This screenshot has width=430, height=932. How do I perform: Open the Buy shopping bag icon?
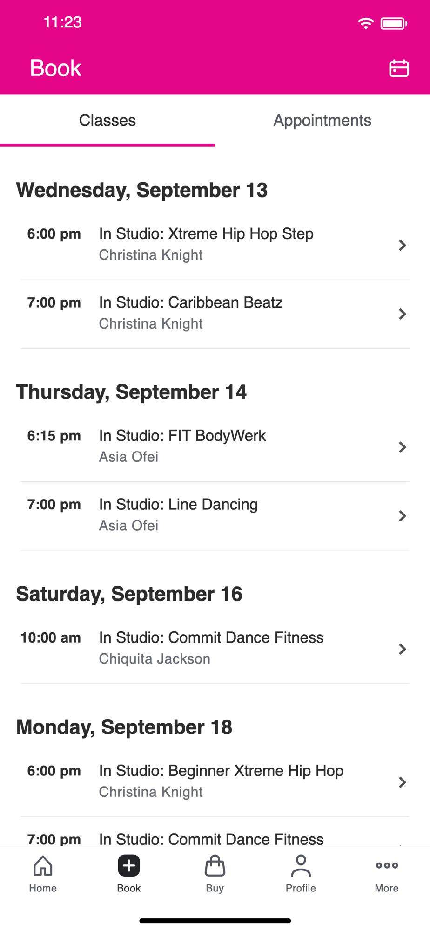pyautogui.click(x=215, y=866)
